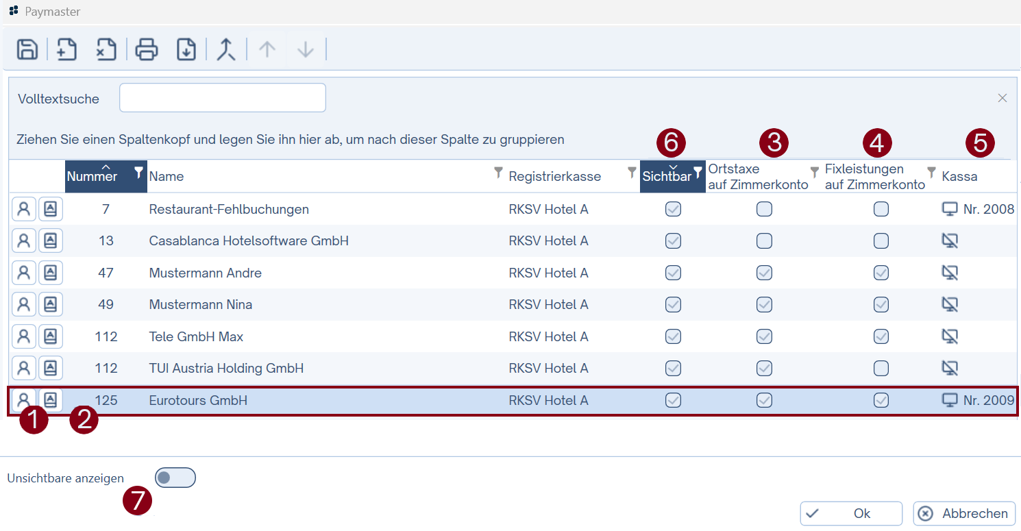Check Fixleistungen checkbox for TUI Austria Holding
The height and width of the screenshot is (531, 1021).
[881, 369]
